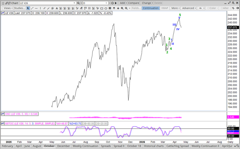240x149 pixels.
Task: Open the Weekly Continuation II tab
Action: [205, 146]
